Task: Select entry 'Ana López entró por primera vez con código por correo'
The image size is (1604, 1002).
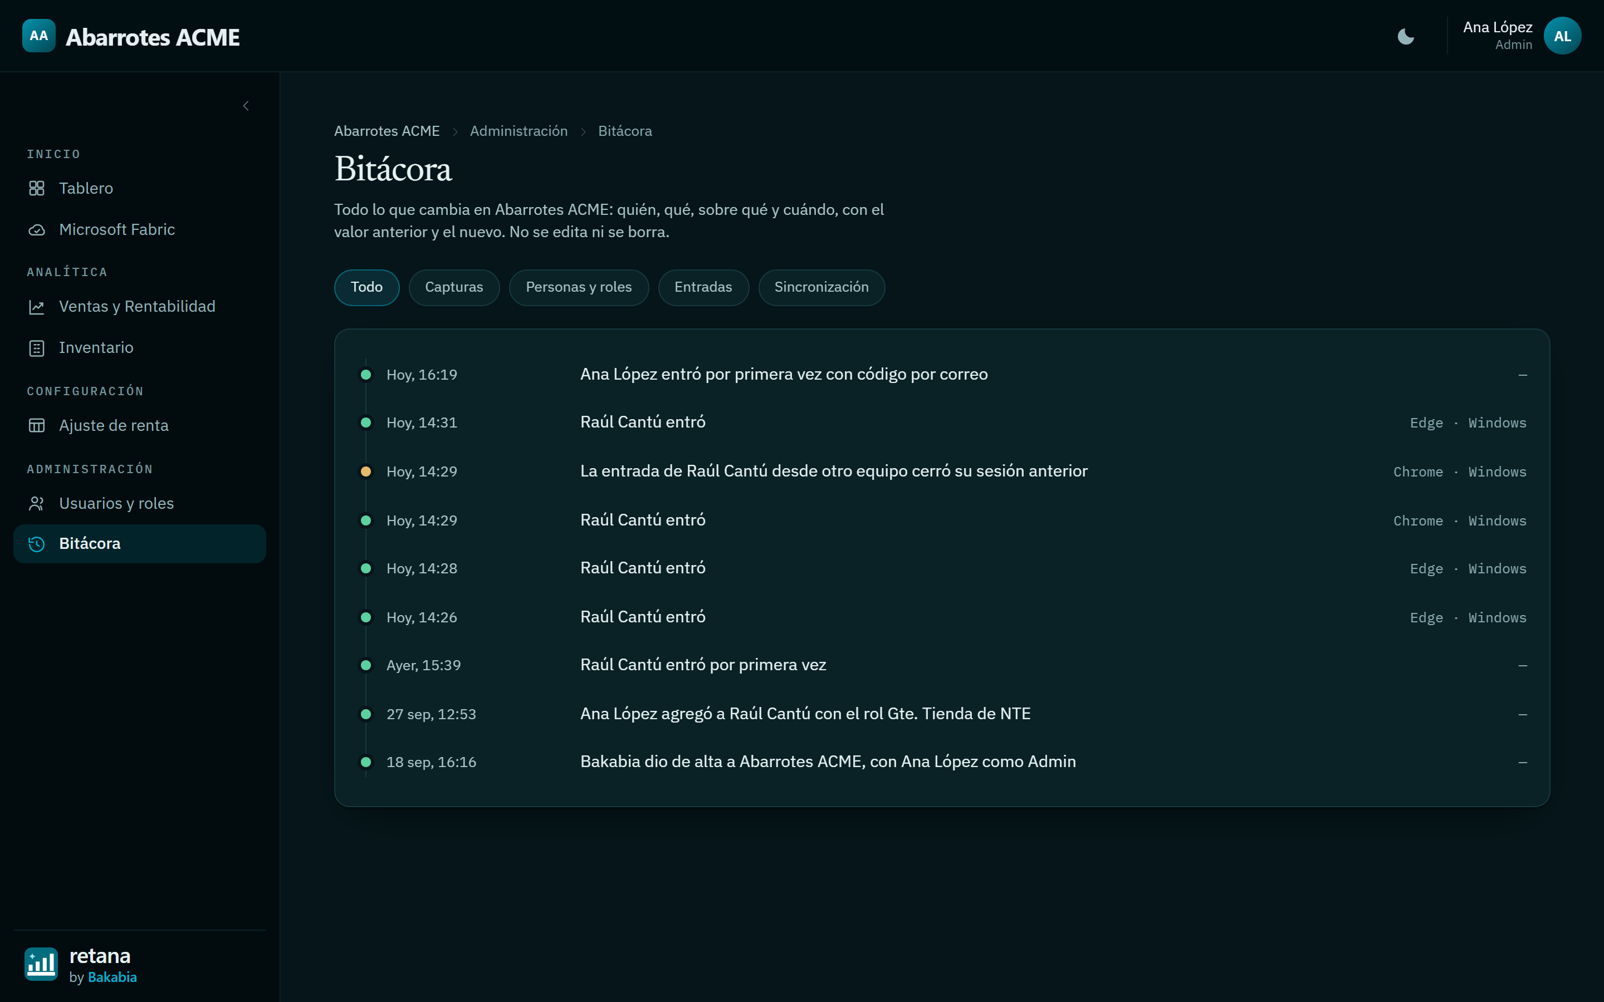Action: [x=942, y=375]
